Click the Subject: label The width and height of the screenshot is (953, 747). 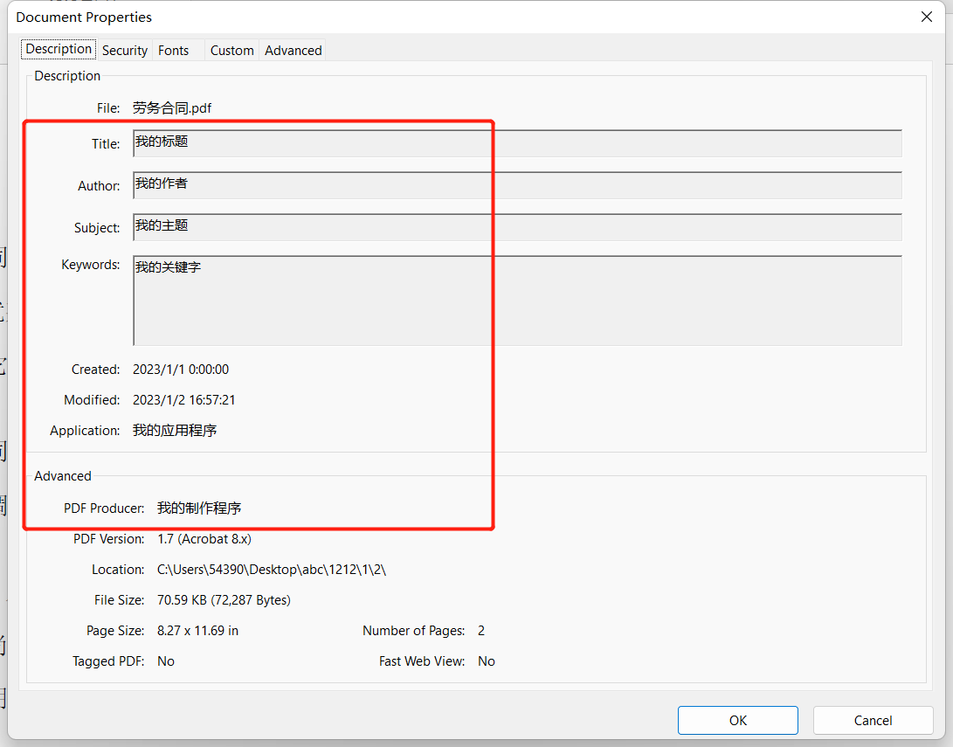pyautogui.click(x=97, y=228)
